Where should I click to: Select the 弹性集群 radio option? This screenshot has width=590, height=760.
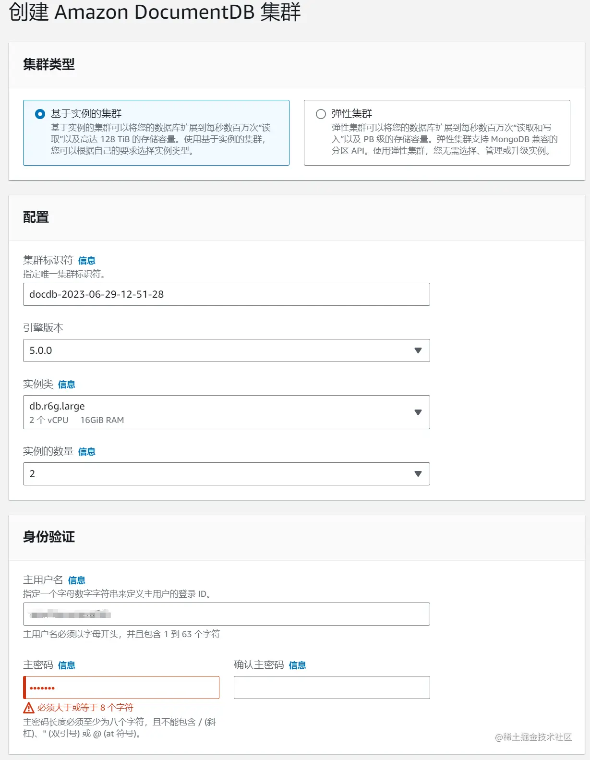point(321,114)
